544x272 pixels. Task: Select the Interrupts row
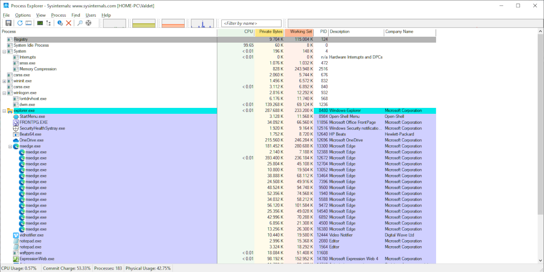click(x=218, y=57)
